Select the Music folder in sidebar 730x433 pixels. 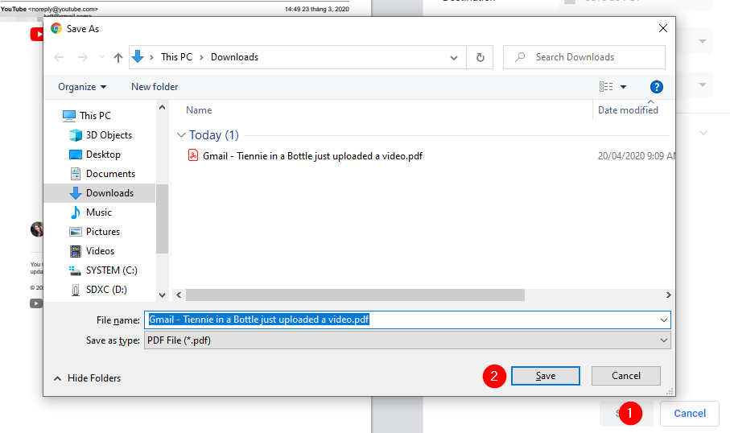tap(99, 212)
